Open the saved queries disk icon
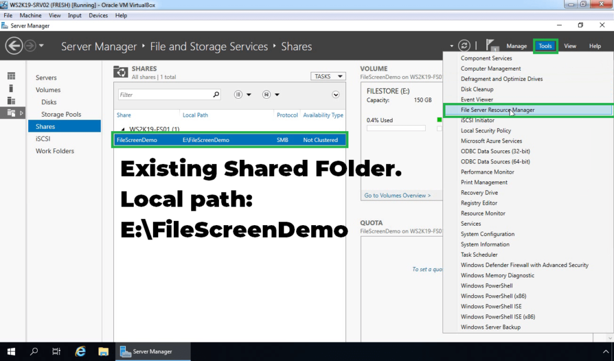The height and width of the screenshot is (361, 614). (x=266, y=95)
